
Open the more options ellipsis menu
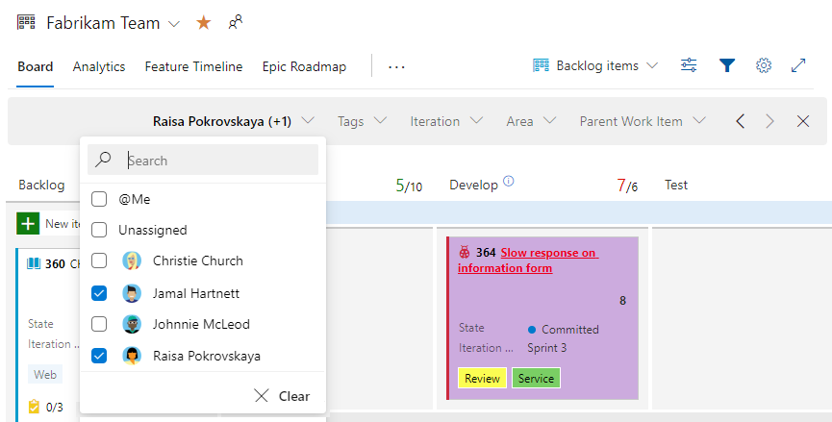click(396, 66)
